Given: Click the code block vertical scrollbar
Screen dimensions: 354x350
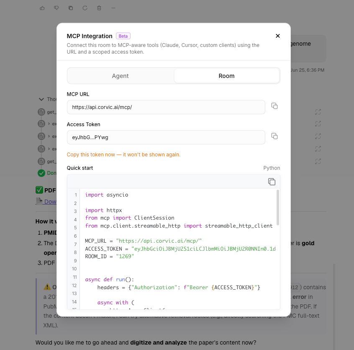Looking at the screenshot, I should tap(278, 207).
